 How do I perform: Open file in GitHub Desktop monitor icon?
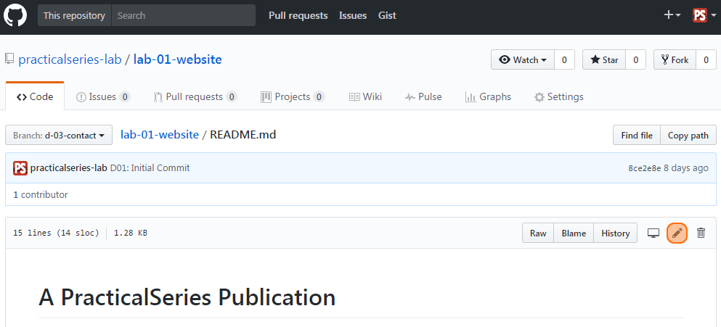[x=653, y=233]
